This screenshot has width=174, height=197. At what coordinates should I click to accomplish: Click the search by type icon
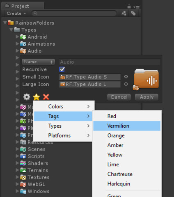click(124, 13)
